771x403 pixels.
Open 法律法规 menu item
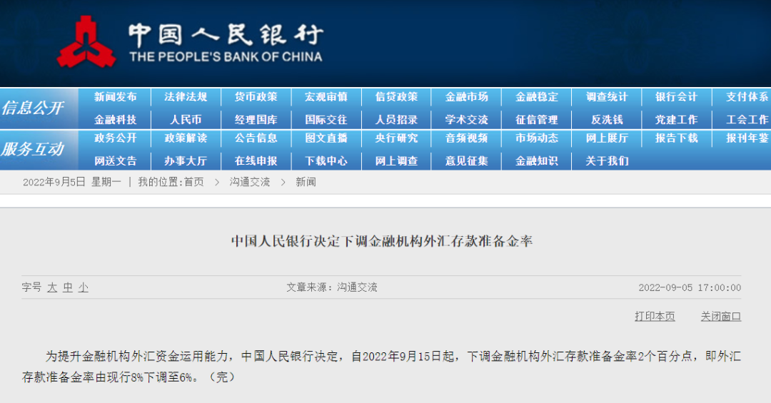pos(186,97)
